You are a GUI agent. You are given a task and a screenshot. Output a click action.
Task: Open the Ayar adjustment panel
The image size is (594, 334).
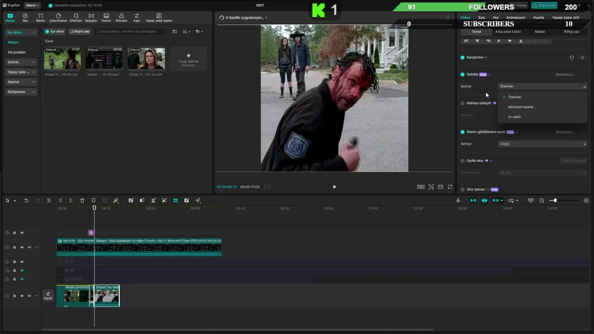click(x=136, y=18)
